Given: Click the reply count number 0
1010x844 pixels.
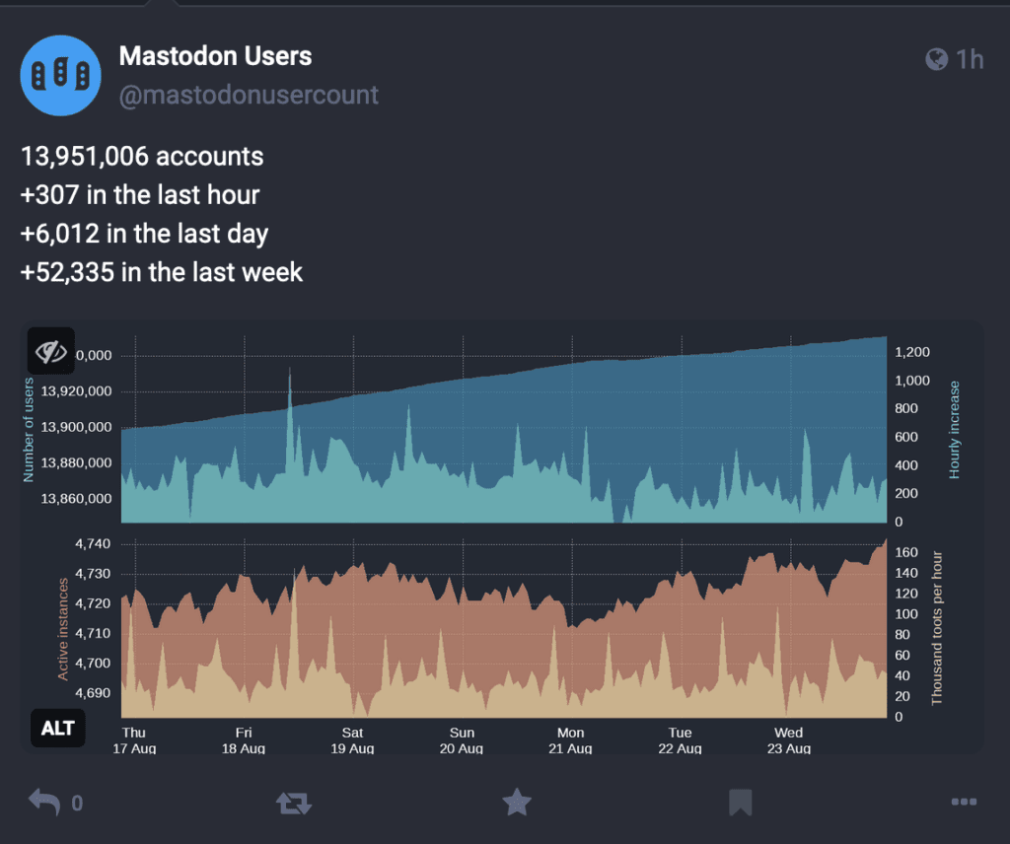Looking at the screenshot, I should [x=77, y=804].
